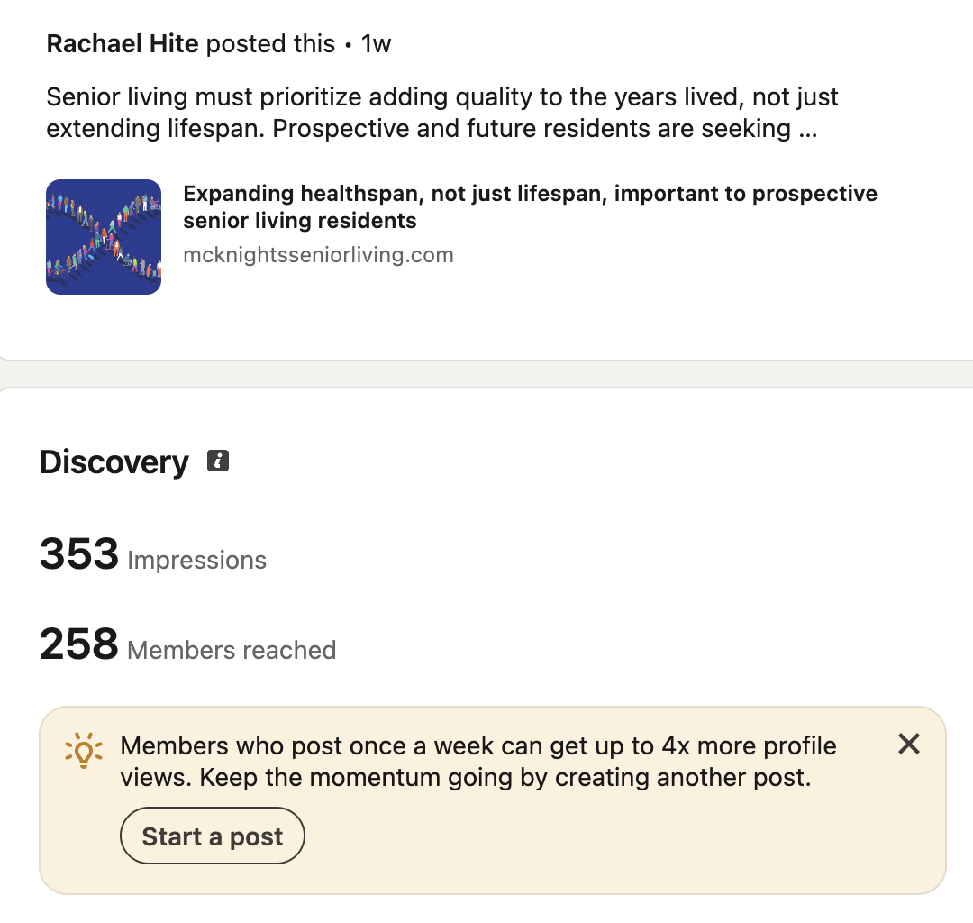
Task: Click the Start a post button
Action: tap(213, 836)
